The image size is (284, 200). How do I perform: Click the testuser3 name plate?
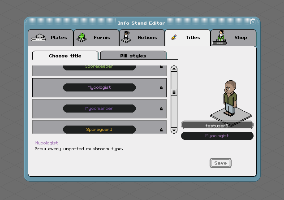point(217,125)
